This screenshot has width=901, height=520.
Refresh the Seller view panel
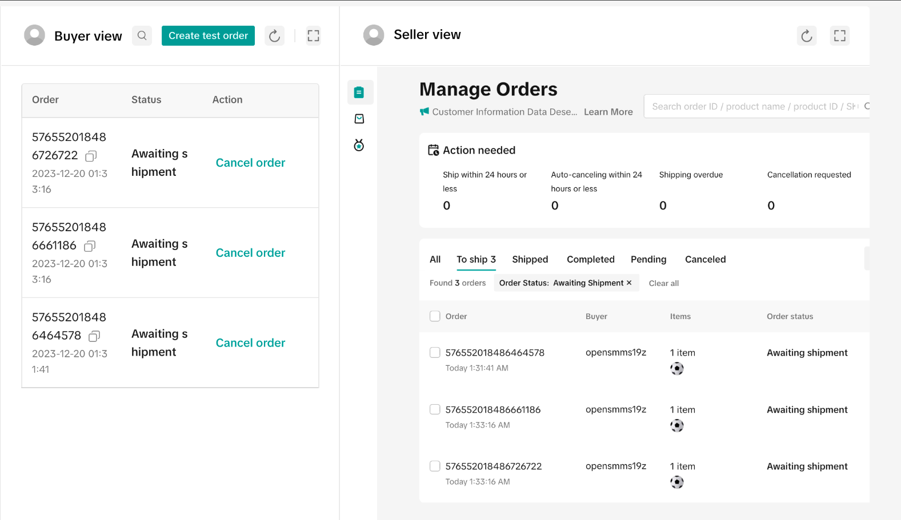[x=806, y=36]
